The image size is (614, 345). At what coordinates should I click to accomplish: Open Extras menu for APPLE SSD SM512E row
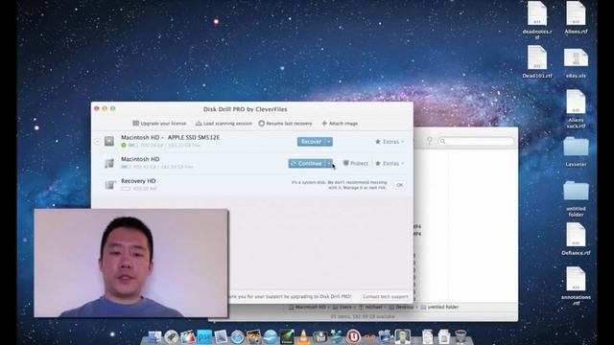(x=390, y=142)
